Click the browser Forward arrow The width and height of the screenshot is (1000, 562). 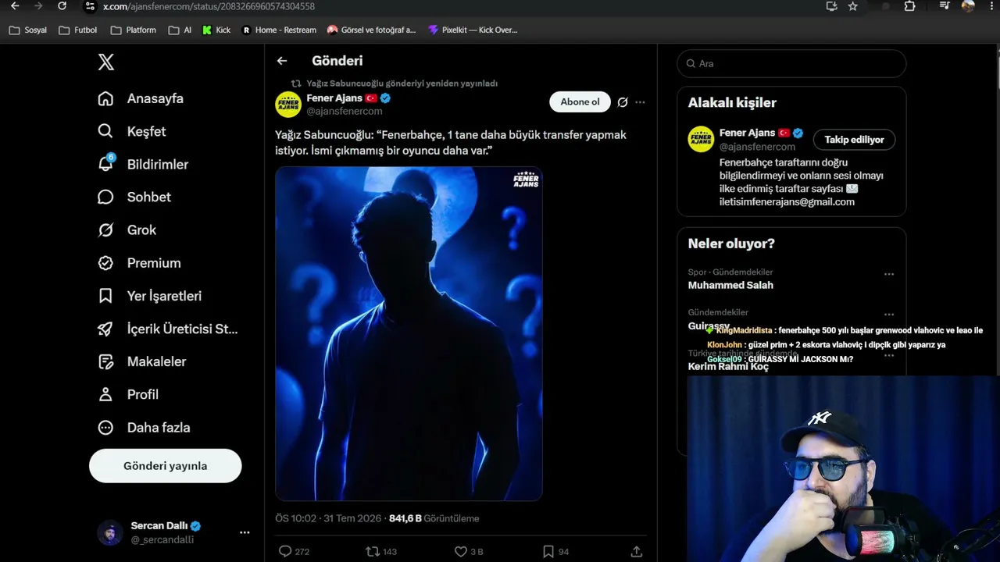38,6
